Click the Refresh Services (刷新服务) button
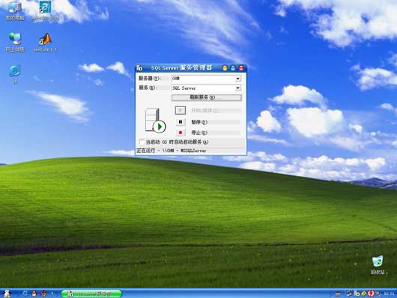 pos(206,97)
